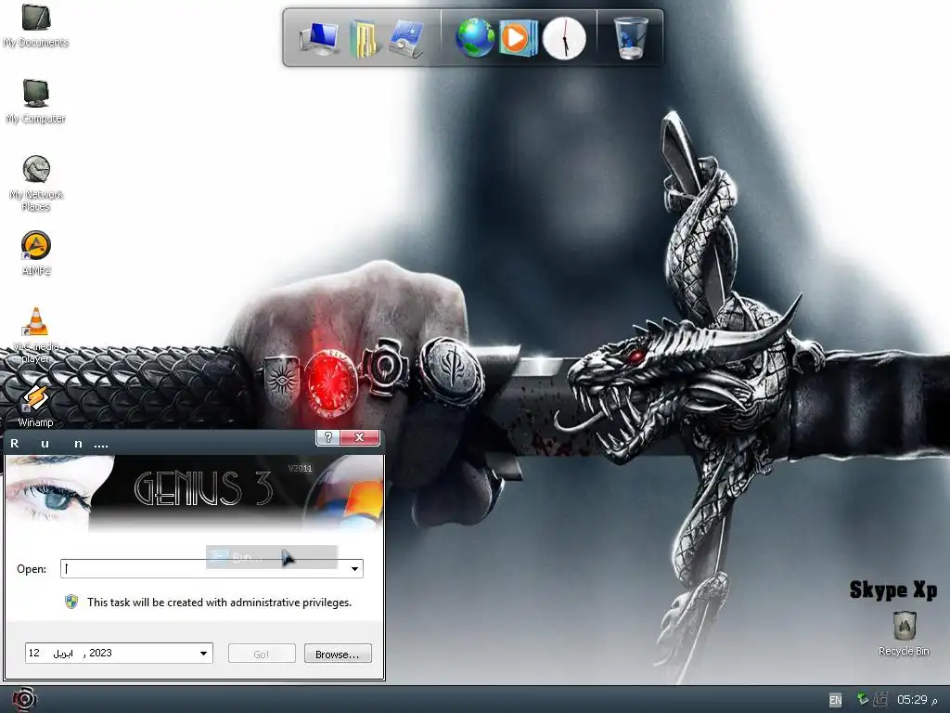Open My Computer desktop icon
The image size is (950, 713).
click(36, 101)
